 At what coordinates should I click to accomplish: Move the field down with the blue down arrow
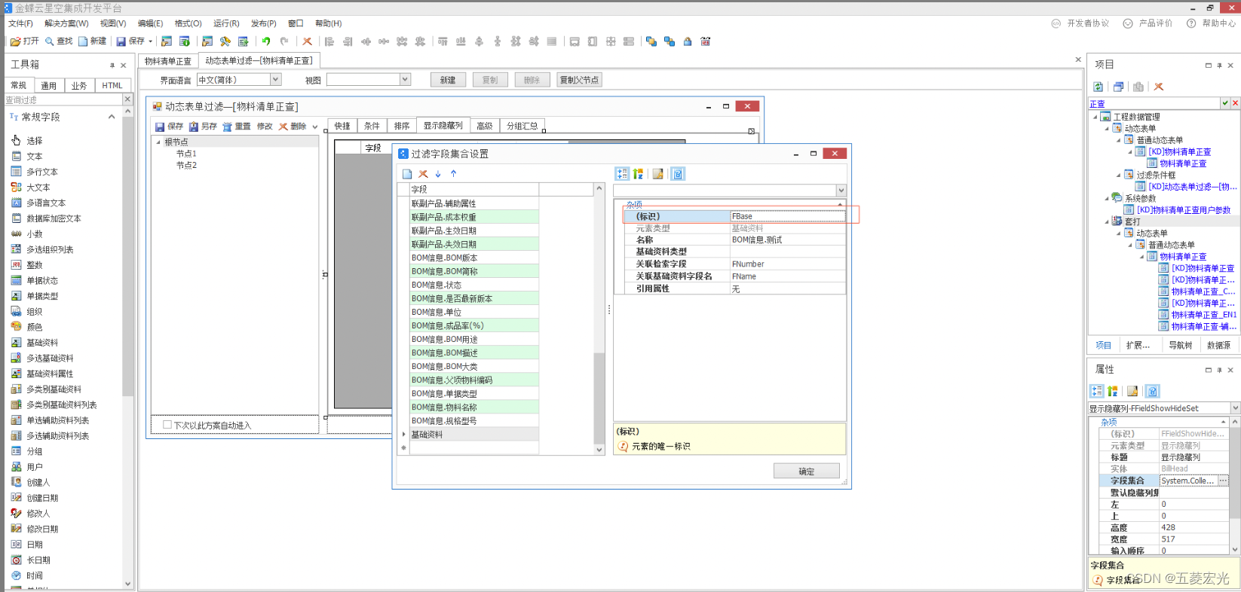(x=438, y=174)
